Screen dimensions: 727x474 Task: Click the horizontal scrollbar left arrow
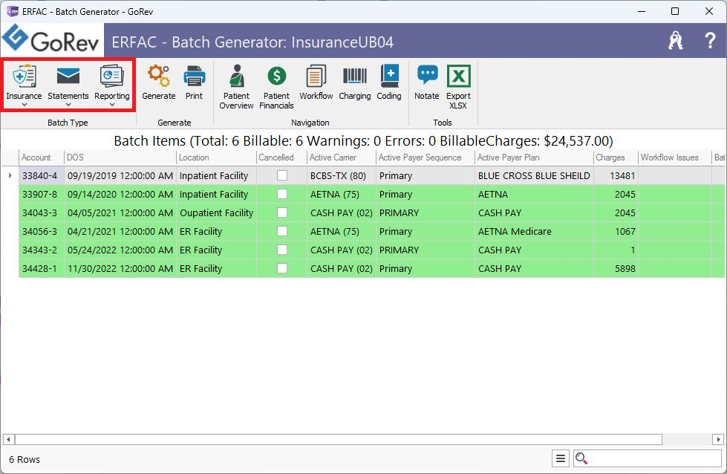tap(8, 439)
